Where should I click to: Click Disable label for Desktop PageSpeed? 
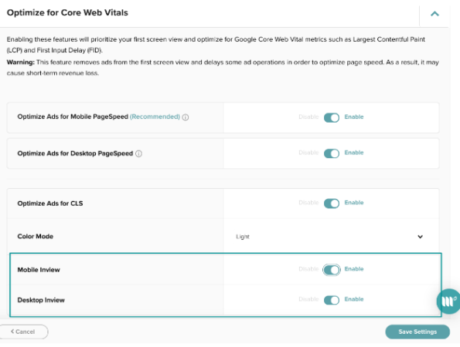(308, 153)
